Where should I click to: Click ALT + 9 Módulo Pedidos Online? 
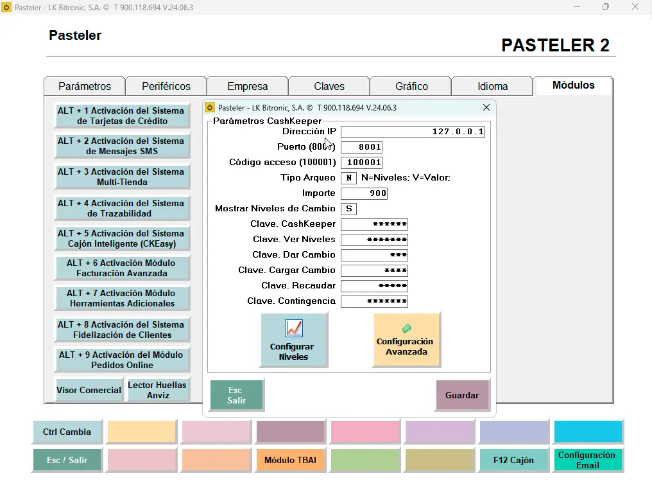click(122, 360)
